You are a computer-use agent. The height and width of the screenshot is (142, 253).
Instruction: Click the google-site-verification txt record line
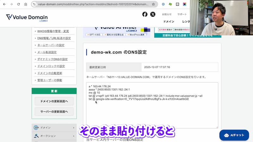click(139, 99)
